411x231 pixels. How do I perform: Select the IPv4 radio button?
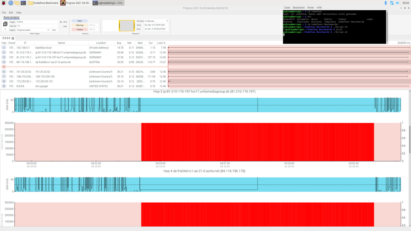coord(61,22)
